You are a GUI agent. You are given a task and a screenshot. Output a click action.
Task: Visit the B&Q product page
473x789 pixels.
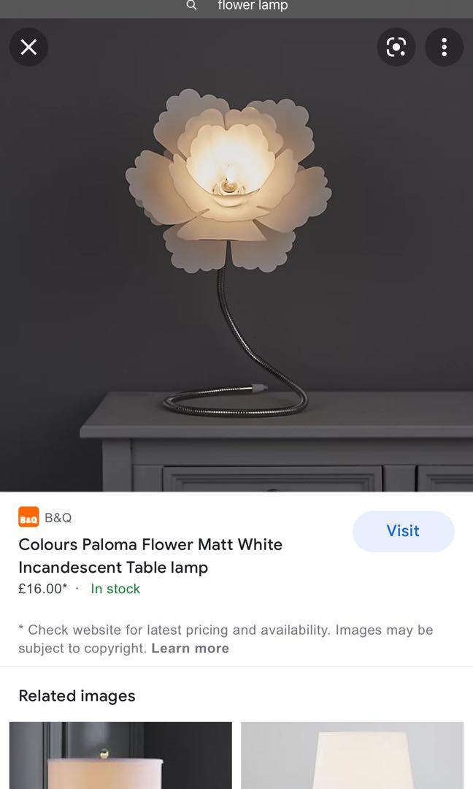pos(403,531)
